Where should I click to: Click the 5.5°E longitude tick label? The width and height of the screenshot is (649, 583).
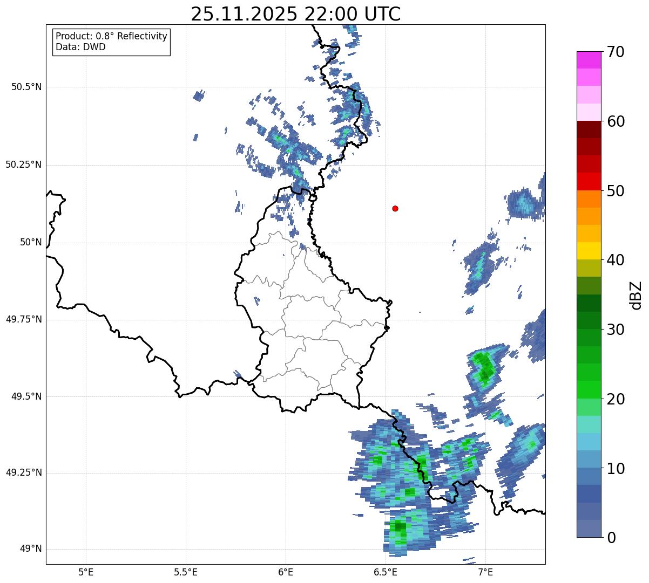click(x=186, y=572)
